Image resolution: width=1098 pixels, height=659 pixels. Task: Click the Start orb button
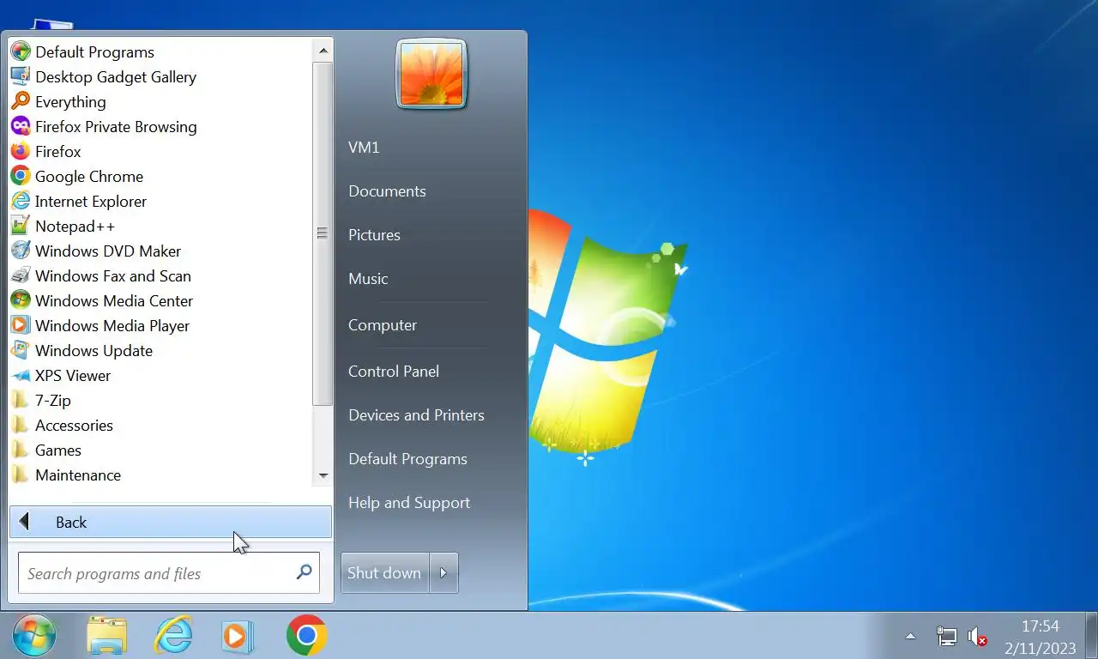pos(34,636)
